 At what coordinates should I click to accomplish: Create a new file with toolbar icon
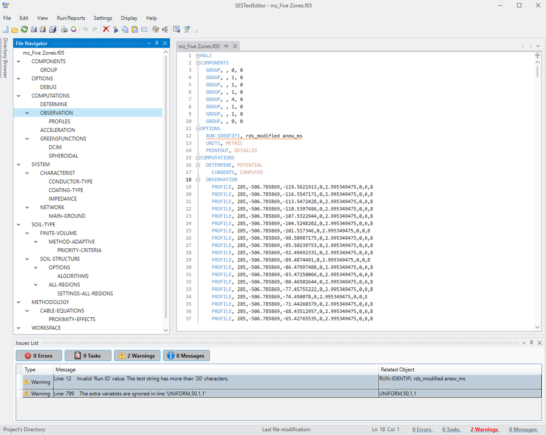point(6,29)
